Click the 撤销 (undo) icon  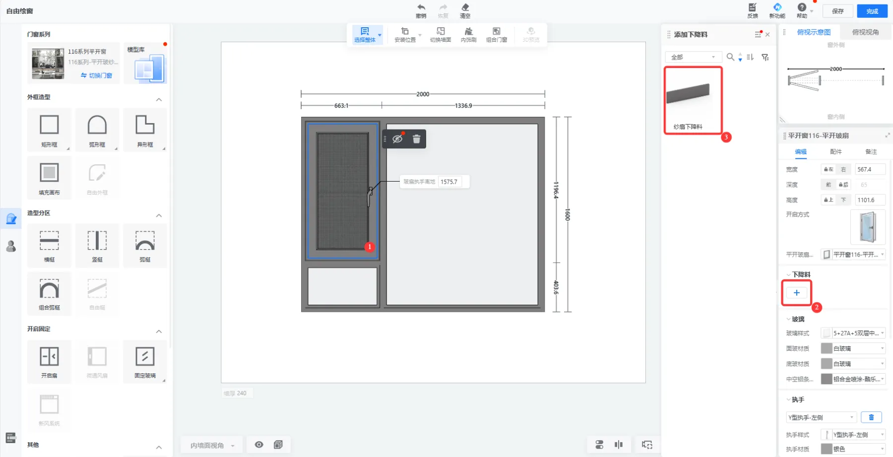pyautogui.click(x=421, y=8)
